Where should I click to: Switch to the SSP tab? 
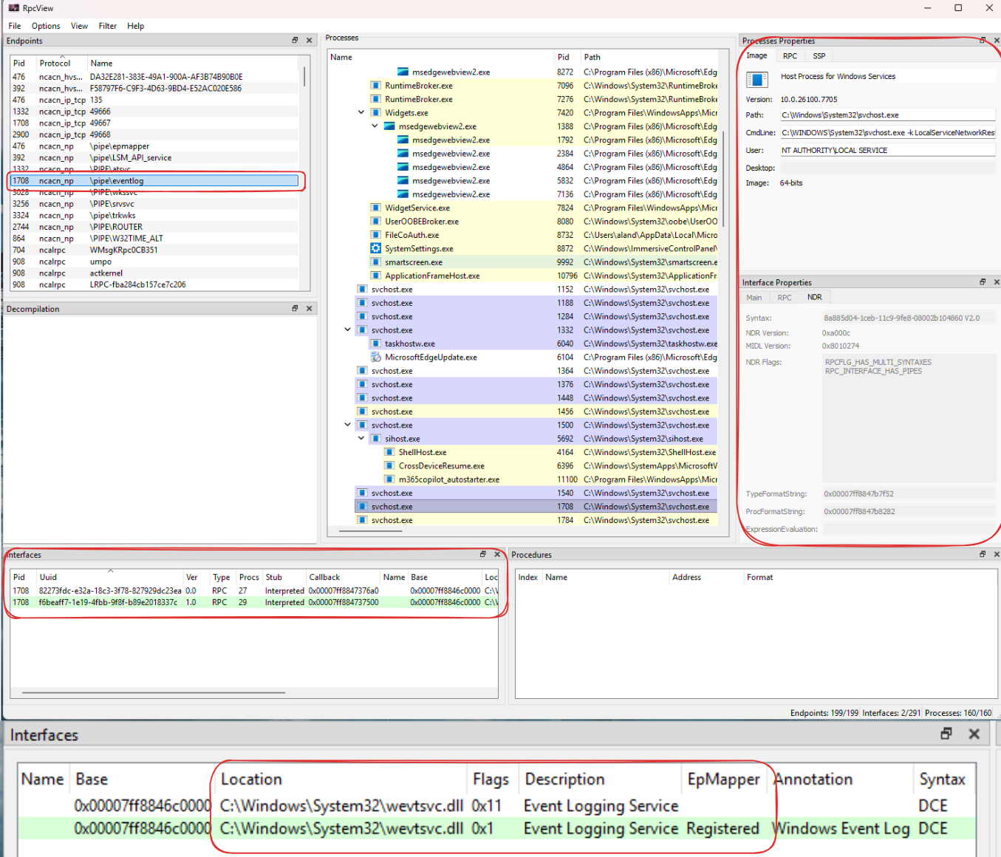(x=819, y=56)
